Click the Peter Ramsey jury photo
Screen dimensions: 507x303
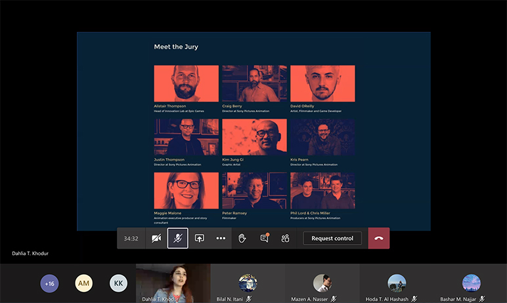pos(254,191)
